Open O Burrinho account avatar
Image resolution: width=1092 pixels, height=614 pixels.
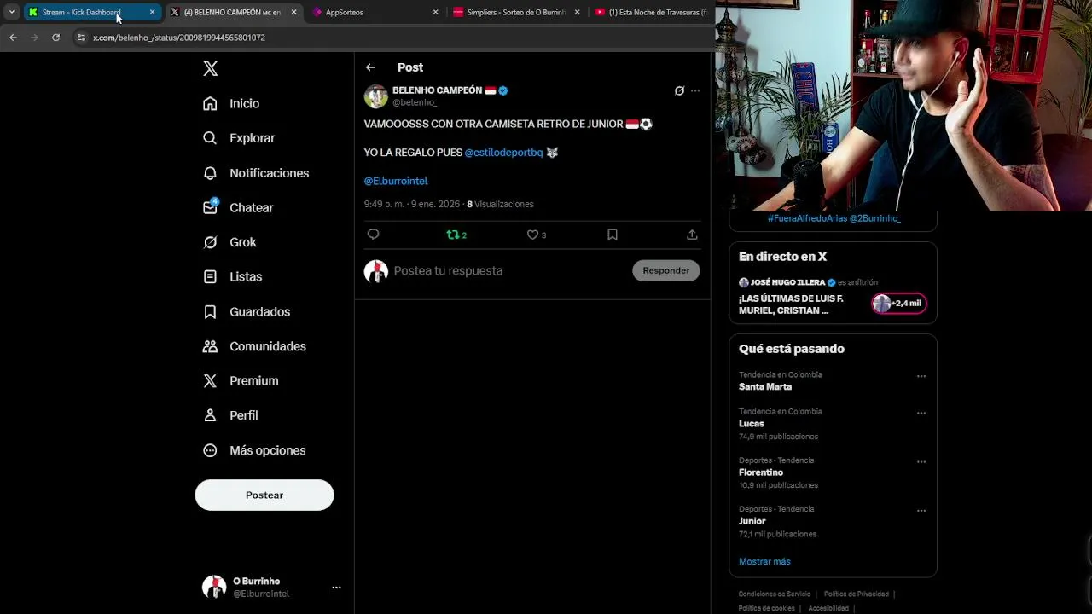pos(214,587)
